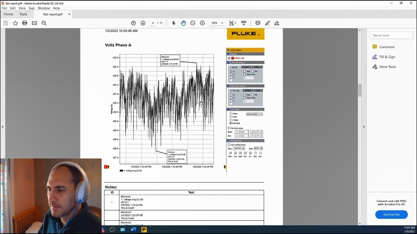This screenshot has width=417, height=234.
Task: Open the Edit menu
Action: pos(13,8)
